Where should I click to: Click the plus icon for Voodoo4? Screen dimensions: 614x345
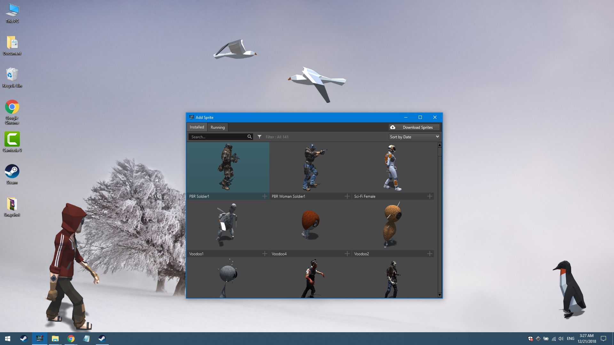click(347, 254)
